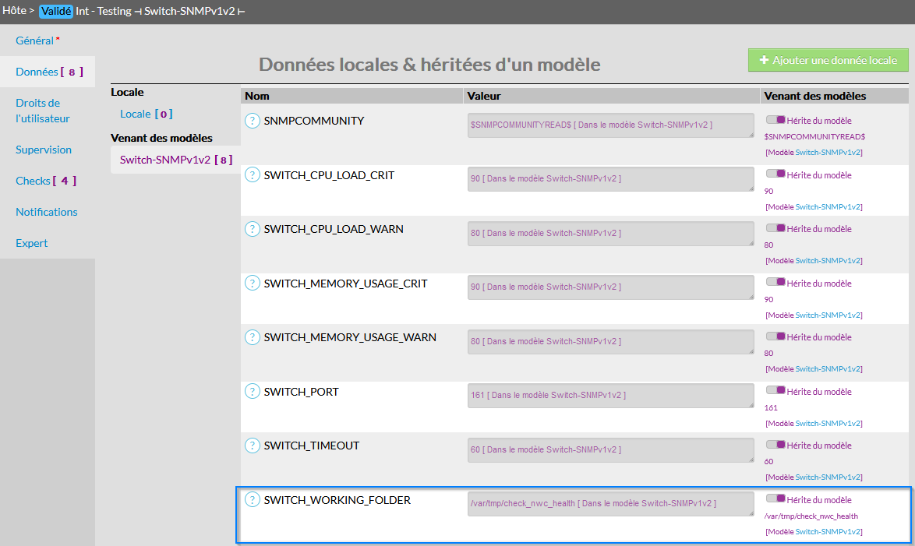Switch off inheritance for SWITCH_WORKING_FOLDER
This screenshot has width=915, height=546.
point(775,499)
